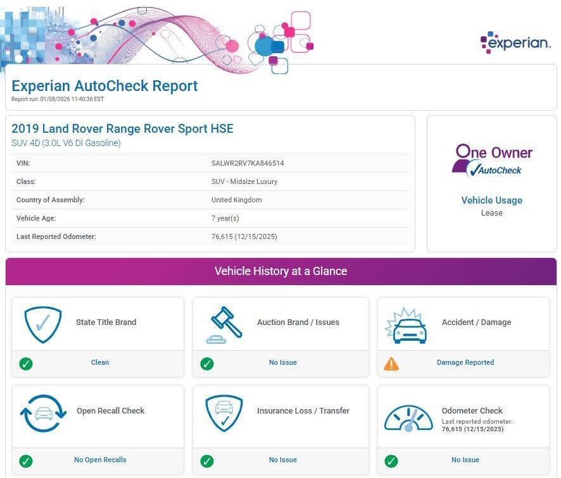
Task: Click the State Title Brand shield icon
Action: (x=43, y=324)
